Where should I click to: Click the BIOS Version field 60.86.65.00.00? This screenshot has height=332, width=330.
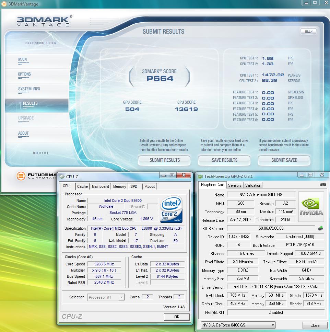click(271, 228)
